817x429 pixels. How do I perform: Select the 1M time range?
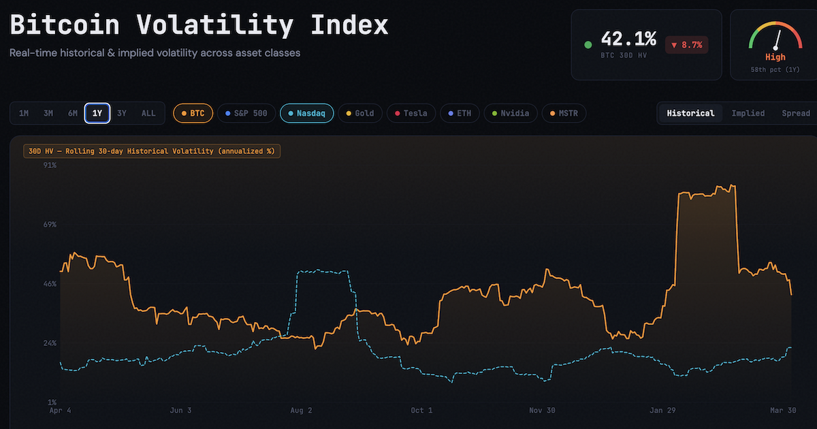pos(24,113)
